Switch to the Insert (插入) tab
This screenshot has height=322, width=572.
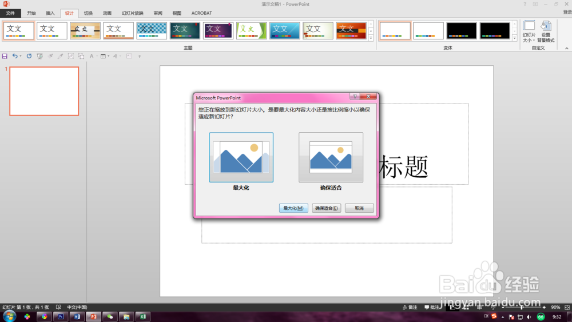point(50,13)
